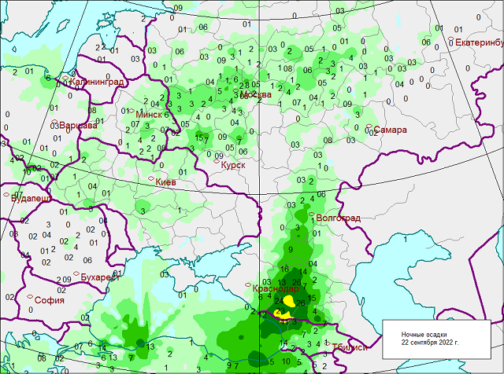Image resolution: width=504 pixels, height=374 pixels.
Task: Click the София city label
Action: click(x=50, y=299)
